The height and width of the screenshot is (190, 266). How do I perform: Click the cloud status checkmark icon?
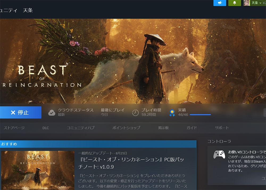point(52,113)
